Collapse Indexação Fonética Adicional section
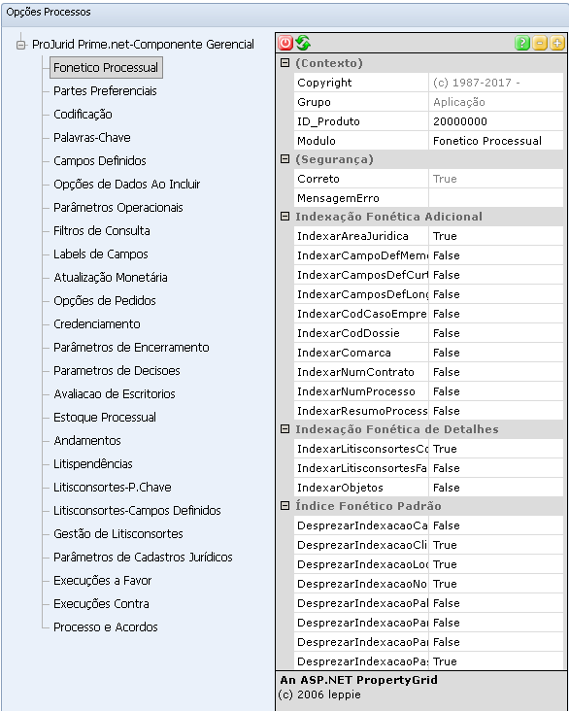Screen dimensions: 569x711 [284, 217]
